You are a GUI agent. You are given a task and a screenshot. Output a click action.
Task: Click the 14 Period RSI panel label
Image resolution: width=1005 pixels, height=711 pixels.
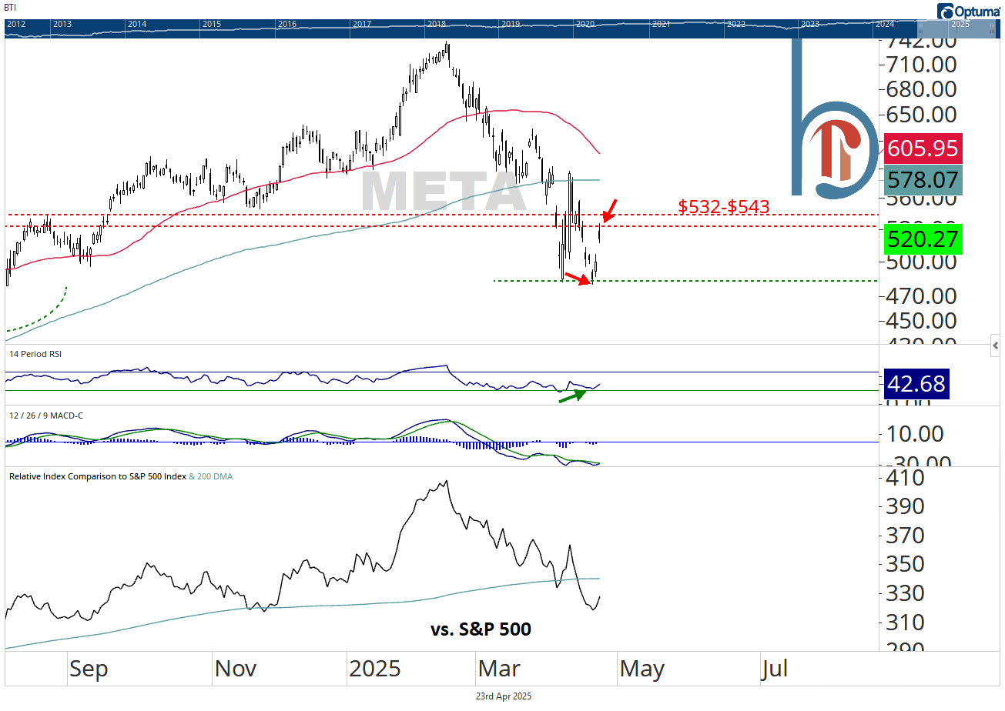[x=35, y=354]
